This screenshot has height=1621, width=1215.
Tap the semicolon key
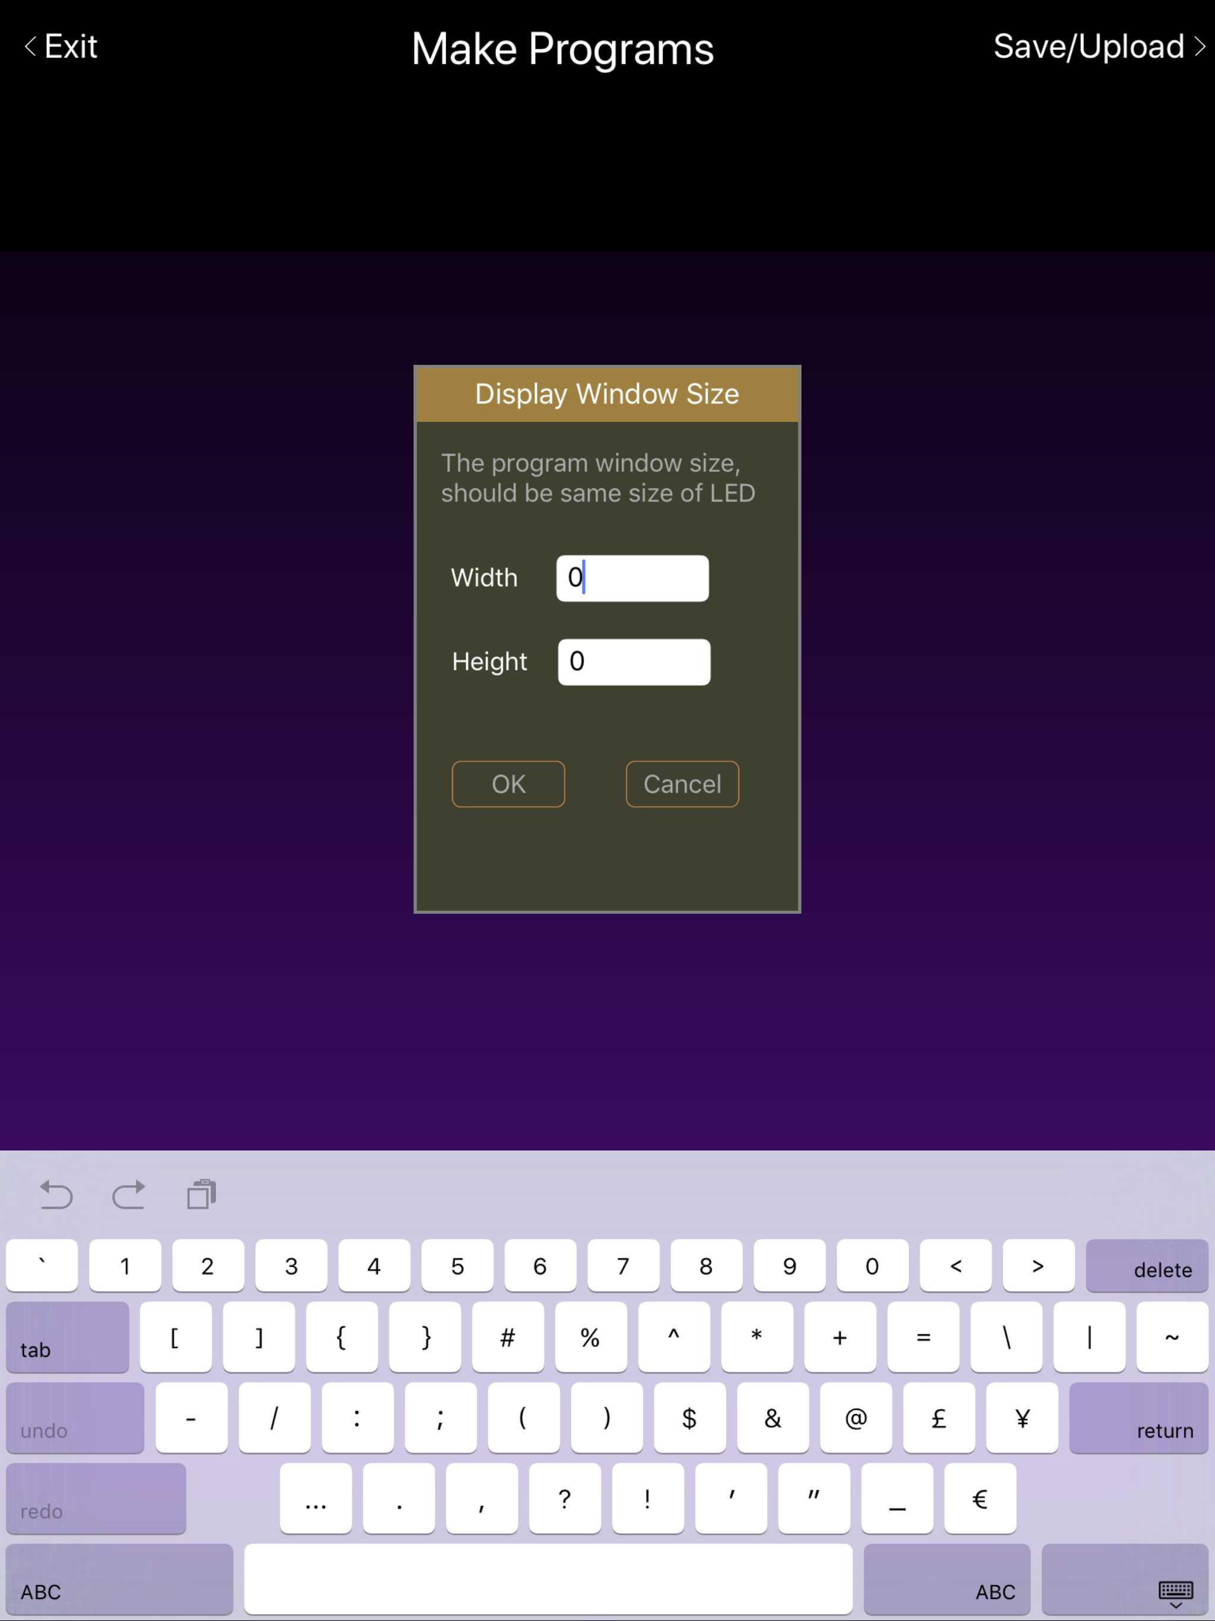(440, 1418)
